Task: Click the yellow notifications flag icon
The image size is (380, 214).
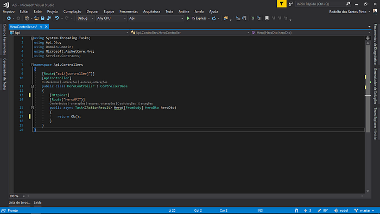Action: [x=281, y=4]
